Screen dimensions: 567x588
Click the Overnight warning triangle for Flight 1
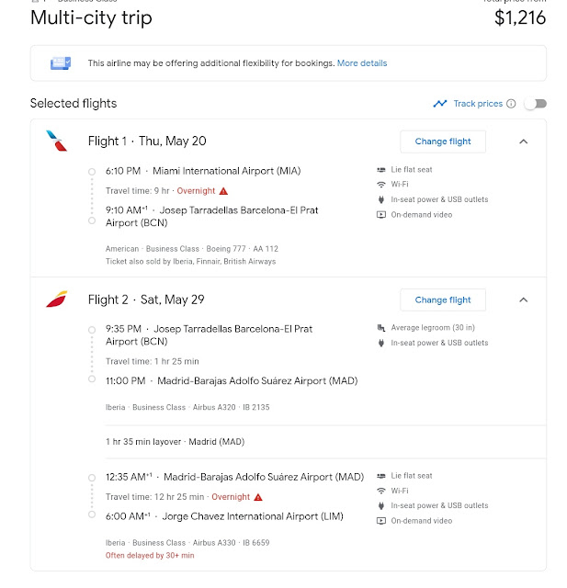[223, 191]
